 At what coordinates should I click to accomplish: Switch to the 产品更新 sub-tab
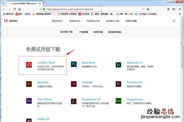tap(84, 32)
